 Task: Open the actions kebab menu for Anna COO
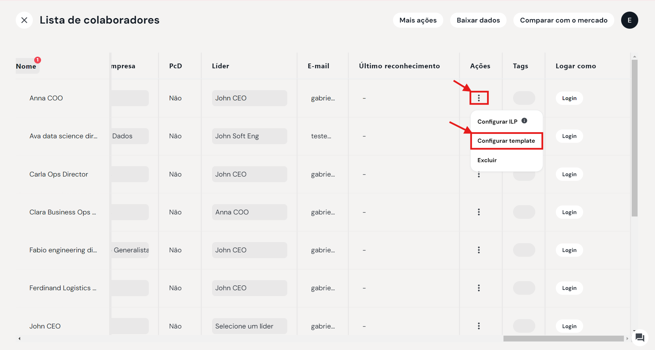pyautogui.click(x=479, y=98)
